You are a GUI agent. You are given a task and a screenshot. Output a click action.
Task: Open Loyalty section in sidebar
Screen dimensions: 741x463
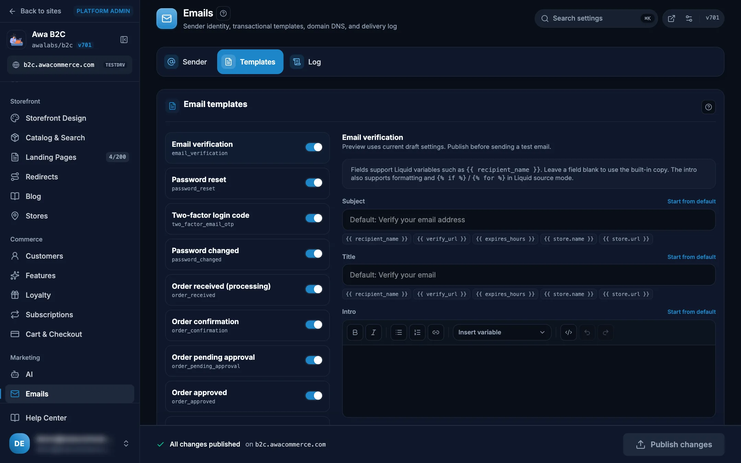[x=70, y=295]
